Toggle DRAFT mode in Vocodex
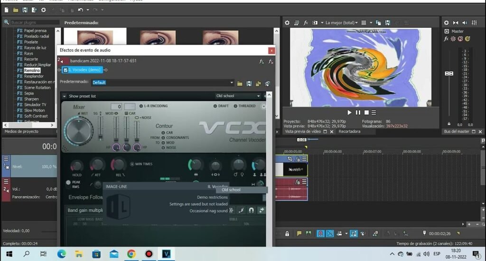Image resolution: width=486 pixels, height=261 pixels. pos(215,106)
